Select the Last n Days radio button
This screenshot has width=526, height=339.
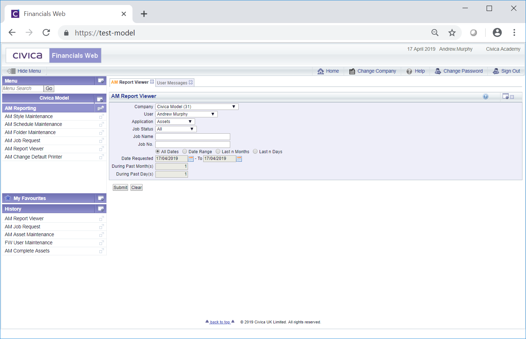pos(255,151)
